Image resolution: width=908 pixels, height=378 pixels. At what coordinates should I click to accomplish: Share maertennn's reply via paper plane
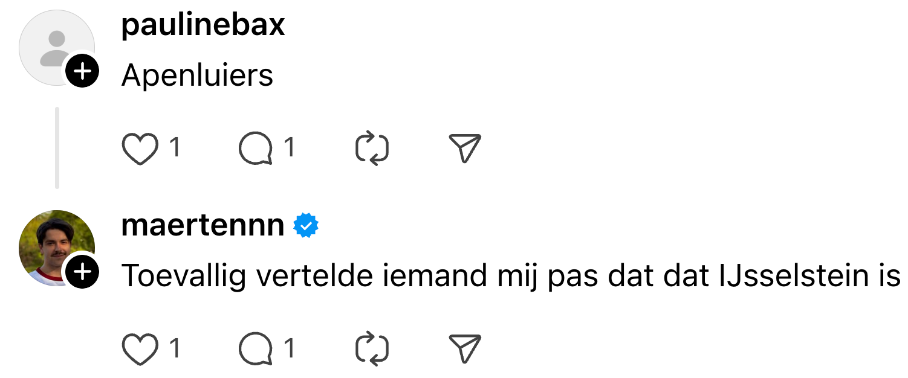tap(465, 349)
